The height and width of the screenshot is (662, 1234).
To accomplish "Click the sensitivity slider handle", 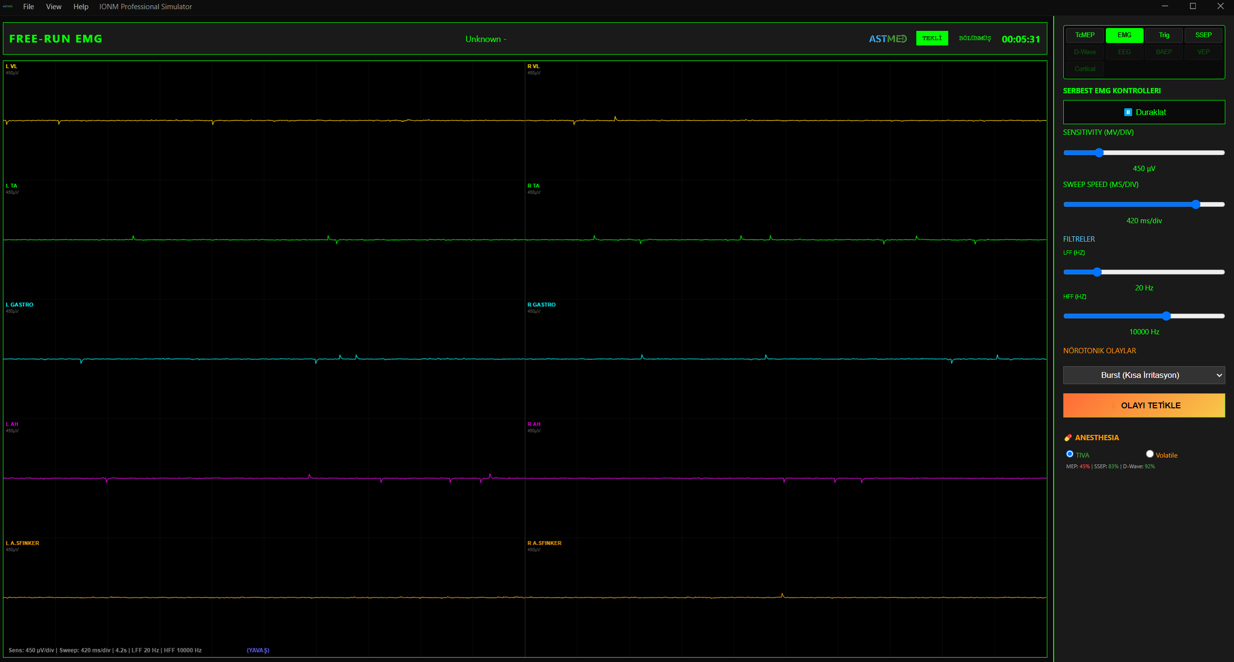I will 1099,153.
